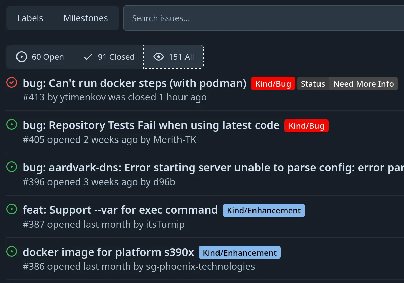Image resolution: width=404 pixels, height=283 pixels.
Task: Open issue "docker image for platform s390x"
Action: coord(108,252)
